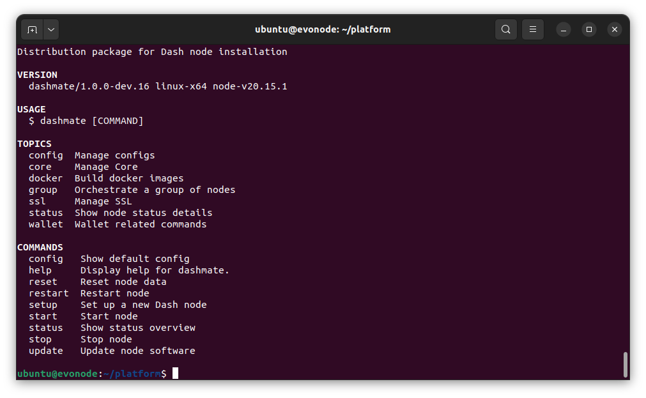This screenshot has height=398, width=646.
Task: Click the 'update' command entry
Action: (x=45, y=351)
